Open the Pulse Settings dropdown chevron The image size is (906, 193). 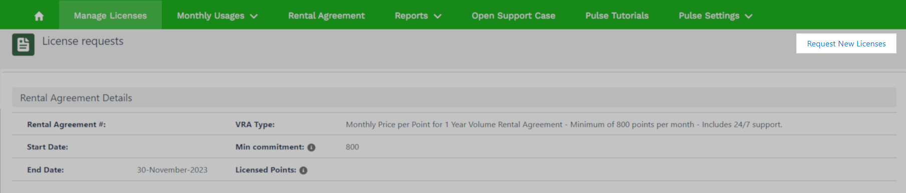tap(749, 16)
